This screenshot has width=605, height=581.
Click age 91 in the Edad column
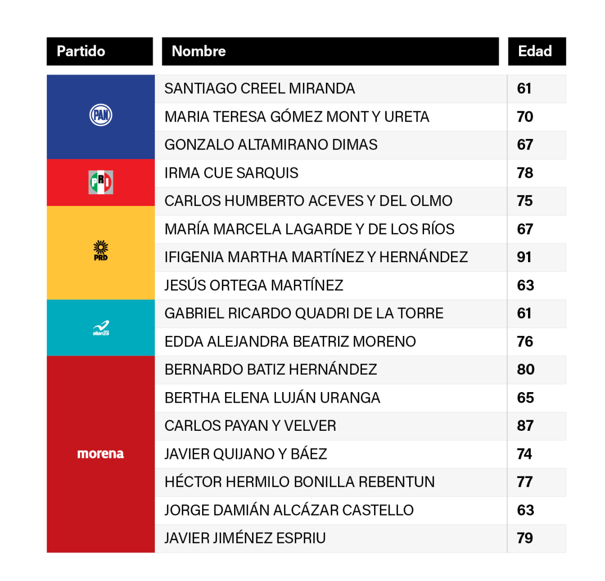[524, 257]
